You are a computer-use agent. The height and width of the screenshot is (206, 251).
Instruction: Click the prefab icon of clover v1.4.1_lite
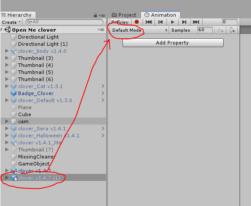point(14,143)
